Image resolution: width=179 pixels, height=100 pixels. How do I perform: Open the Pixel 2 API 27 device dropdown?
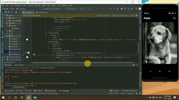pyautogui.click(x=87, y=9)
